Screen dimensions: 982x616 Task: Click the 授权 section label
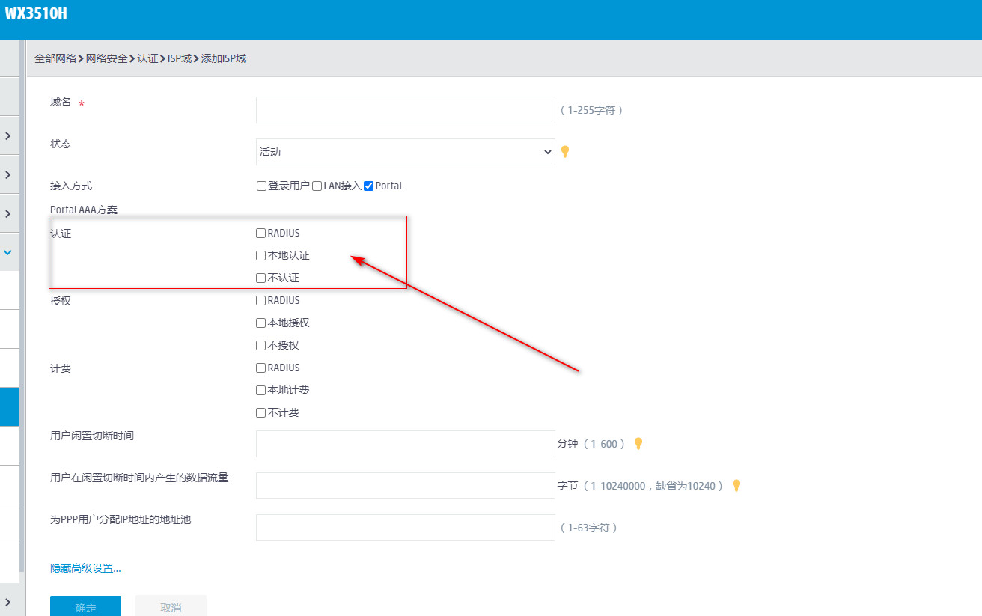pyautogui.click(x=61, y=301)
